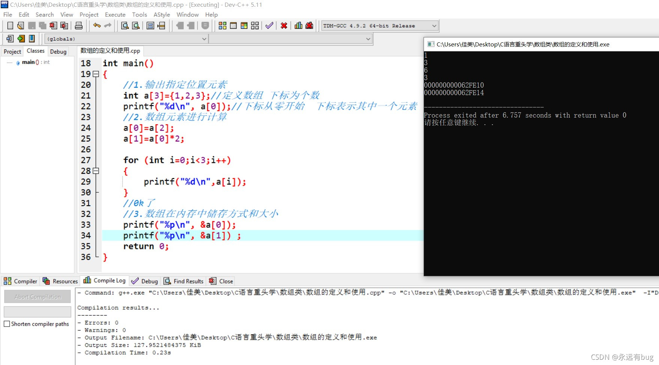The width and height of the screenshot is (659, 365).
Task: Open the Project menu
Action: coord(89,15)
